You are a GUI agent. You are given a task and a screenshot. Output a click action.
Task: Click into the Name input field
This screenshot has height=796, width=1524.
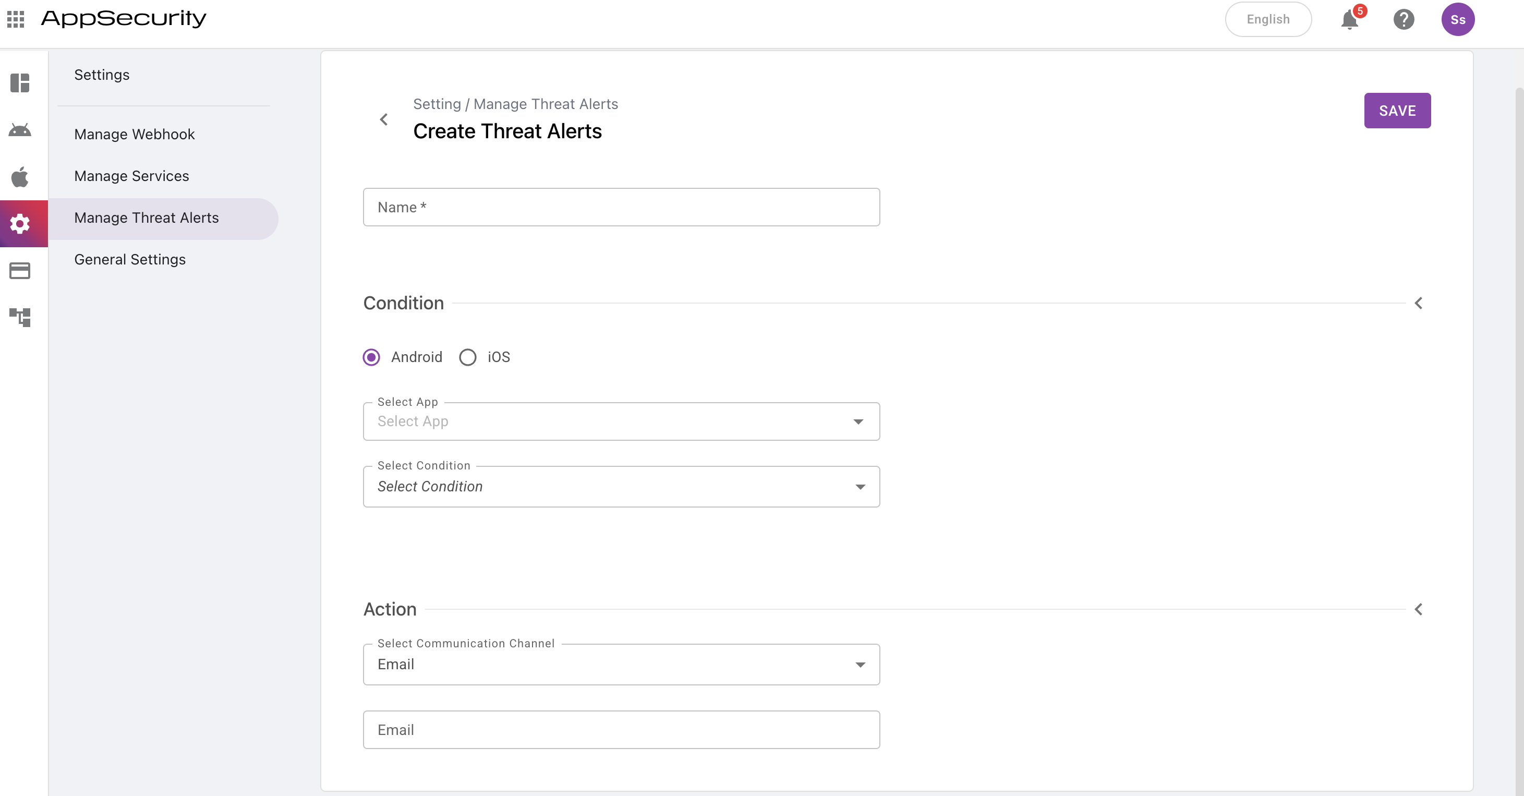coord(621,207)
